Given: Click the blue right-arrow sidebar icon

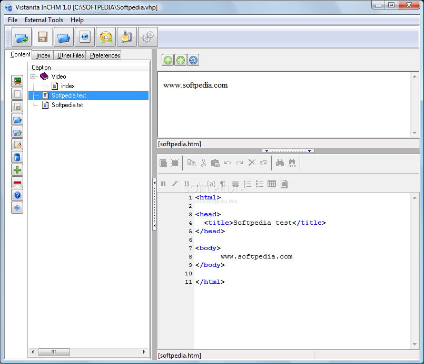Looking at the screenshot, I should click(17, 208).
